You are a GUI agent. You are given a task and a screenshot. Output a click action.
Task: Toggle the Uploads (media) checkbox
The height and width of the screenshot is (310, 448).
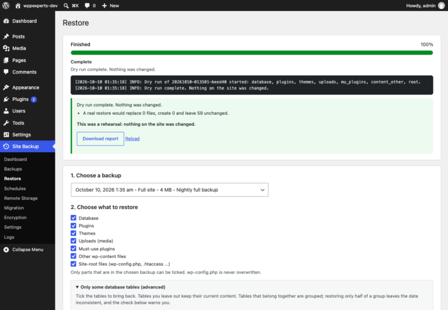(x=73, y=241)
